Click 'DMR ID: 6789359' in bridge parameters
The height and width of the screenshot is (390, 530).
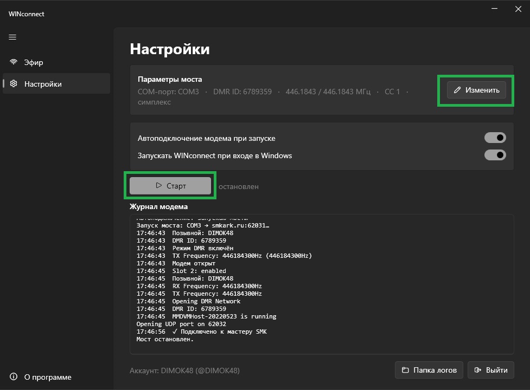pos(242,92)
